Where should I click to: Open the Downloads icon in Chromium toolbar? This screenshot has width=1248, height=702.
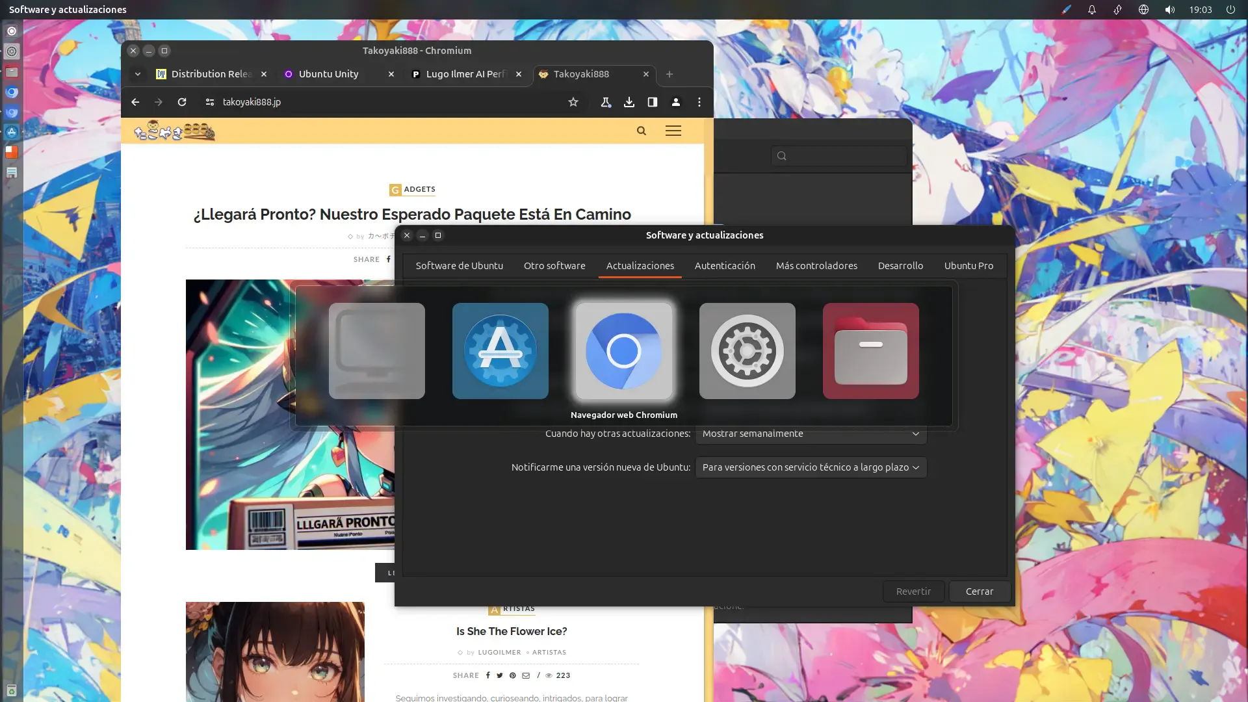tap(629, 102)
